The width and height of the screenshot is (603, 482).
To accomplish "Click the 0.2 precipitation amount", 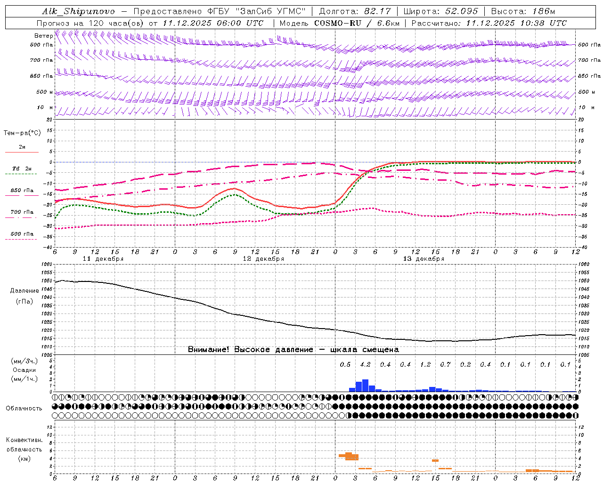I will pos(465,365).
